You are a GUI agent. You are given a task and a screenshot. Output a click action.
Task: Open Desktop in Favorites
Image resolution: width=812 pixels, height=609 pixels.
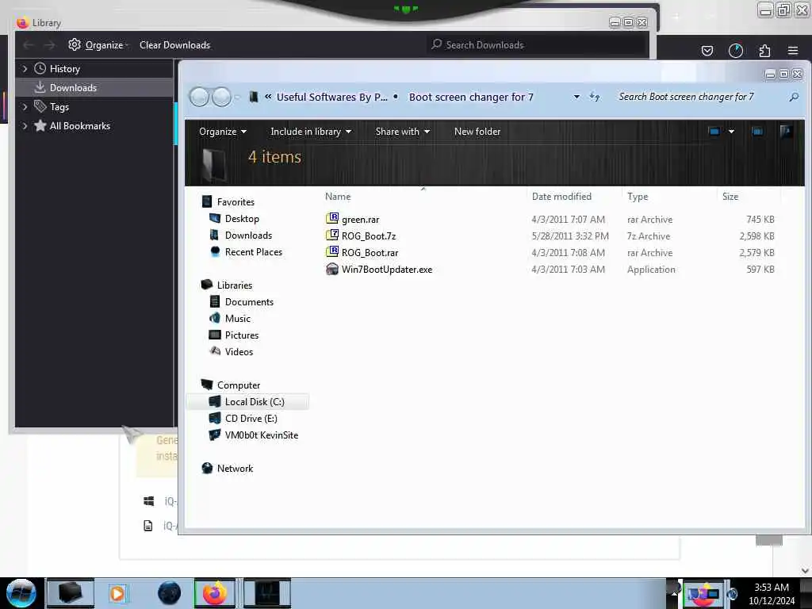[242, 219]
